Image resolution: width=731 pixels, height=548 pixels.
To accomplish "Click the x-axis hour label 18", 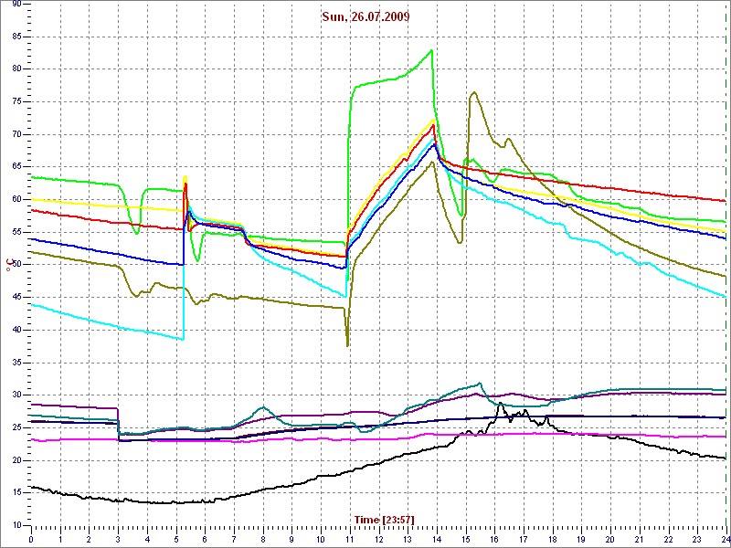I will click(553, 539).
